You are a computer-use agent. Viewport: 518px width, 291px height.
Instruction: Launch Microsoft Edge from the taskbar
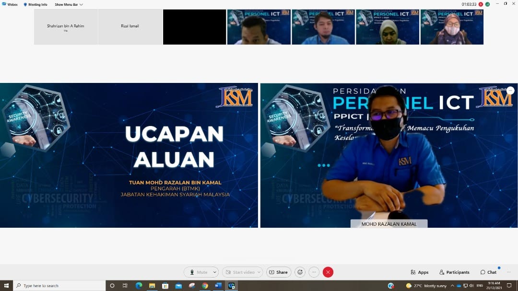pyautogui.click(x=139, y=285)
